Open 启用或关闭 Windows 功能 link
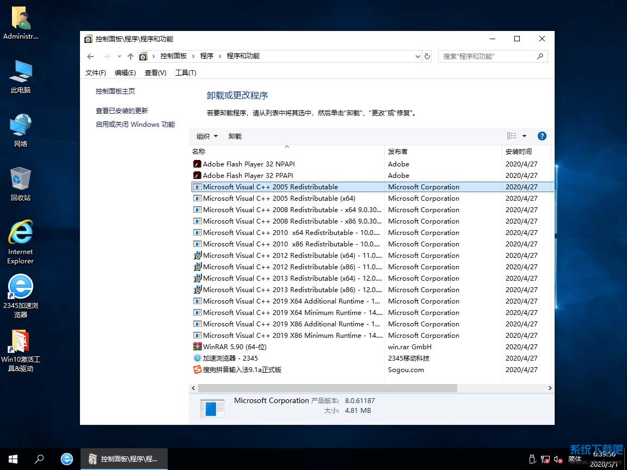Screen dimensions: 627x470 point(135,124)
